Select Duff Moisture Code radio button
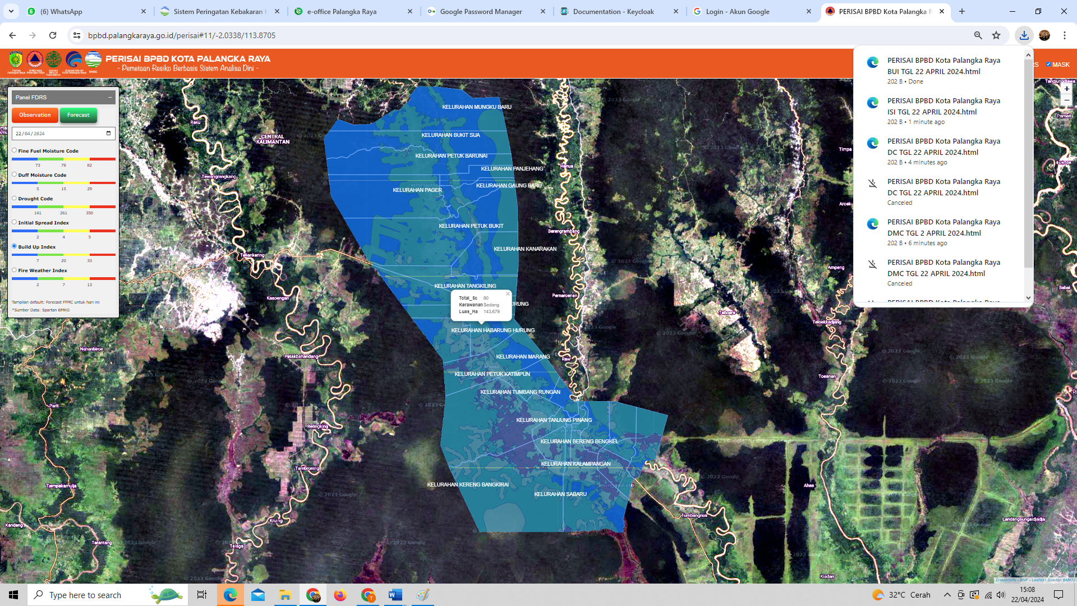Screen dimensions: 1077x606 (x=15, y=175)
